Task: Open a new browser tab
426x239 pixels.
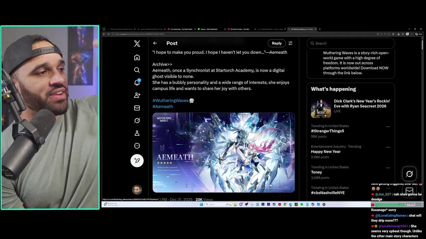Action: click(320, 29)
